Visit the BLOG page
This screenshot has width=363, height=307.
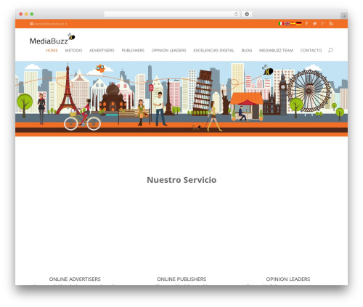(x=247, y=50)
